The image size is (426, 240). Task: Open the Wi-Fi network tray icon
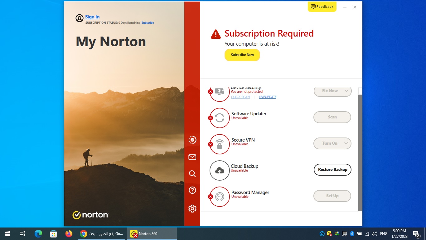coord(367,234)
